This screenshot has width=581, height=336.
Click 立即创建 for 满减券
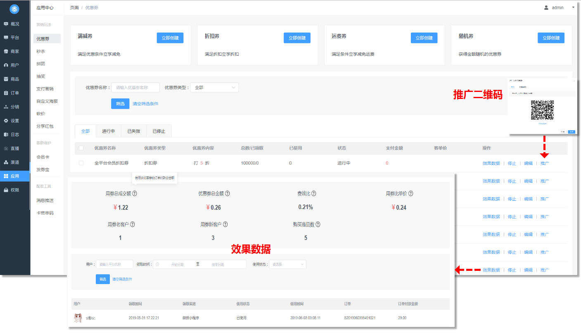point(170,38)
